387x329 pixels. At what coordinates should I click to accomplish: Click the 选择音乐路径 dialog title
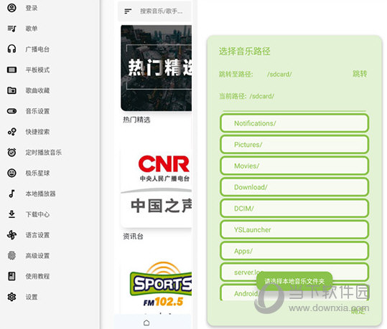tap(244, 52)
